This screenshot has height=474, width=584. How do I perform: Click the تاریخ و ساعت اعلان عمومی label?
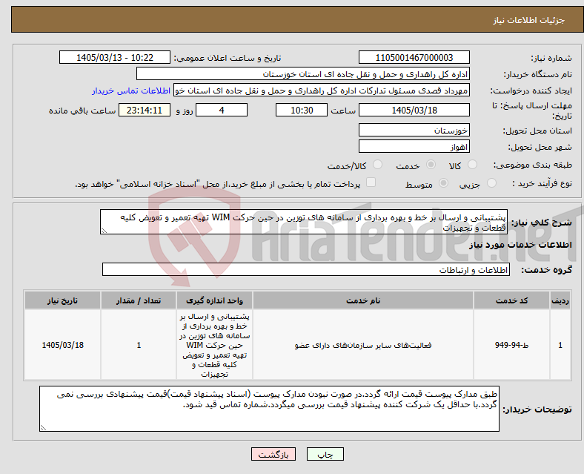[228, 58]
